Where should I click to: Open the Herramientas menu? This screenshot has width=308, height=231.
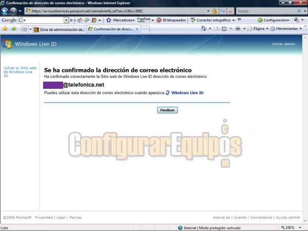286,29
